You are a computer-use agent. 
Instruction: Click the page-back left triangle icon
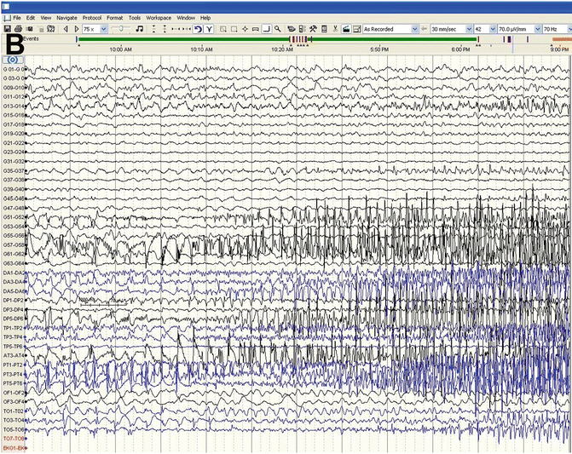[x=66, y=29]
